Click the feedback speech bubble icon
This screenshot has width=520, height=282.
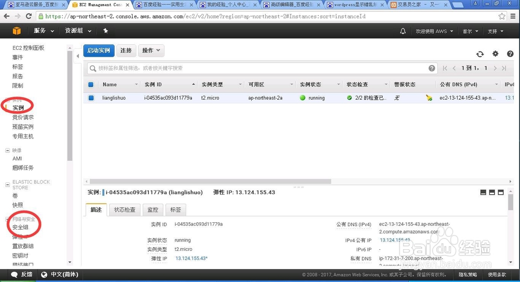(14, 275)
